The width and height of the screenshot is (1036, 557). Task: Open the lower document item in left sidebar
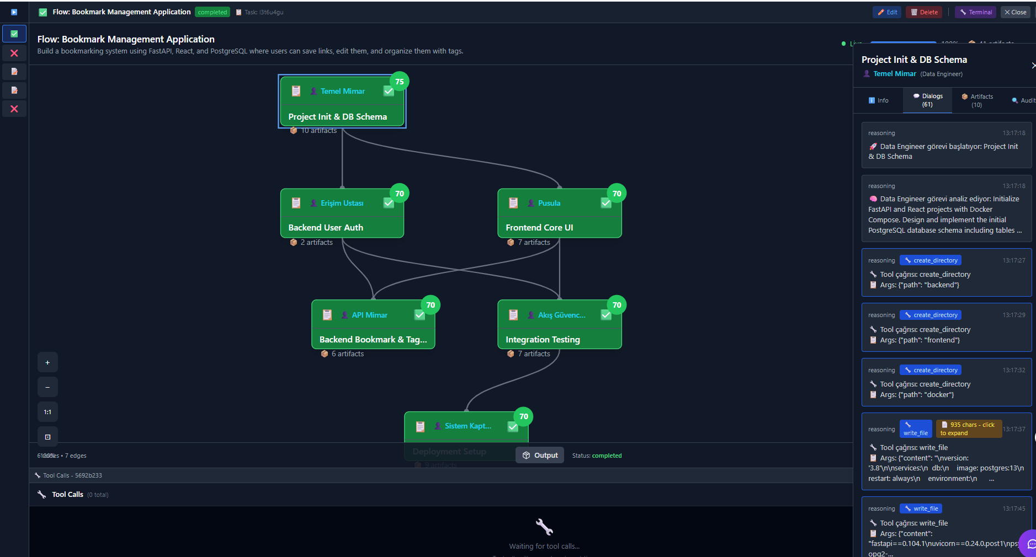(14, 90)
